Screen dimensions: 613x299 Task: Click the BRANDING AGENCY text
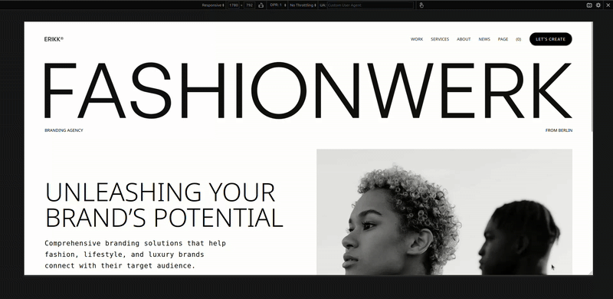click(x=64, y=130)
